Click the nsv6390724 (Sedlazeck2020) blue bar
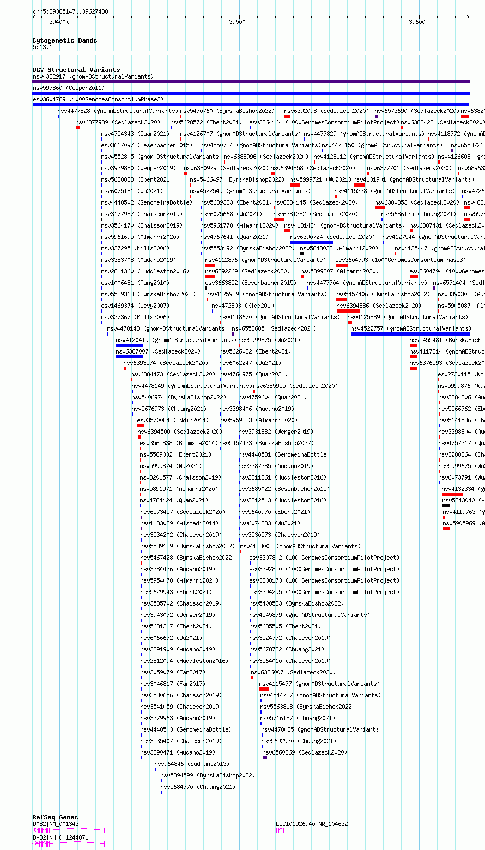The height and width of the screenshot is (850, 485). (x=312, y=242)
